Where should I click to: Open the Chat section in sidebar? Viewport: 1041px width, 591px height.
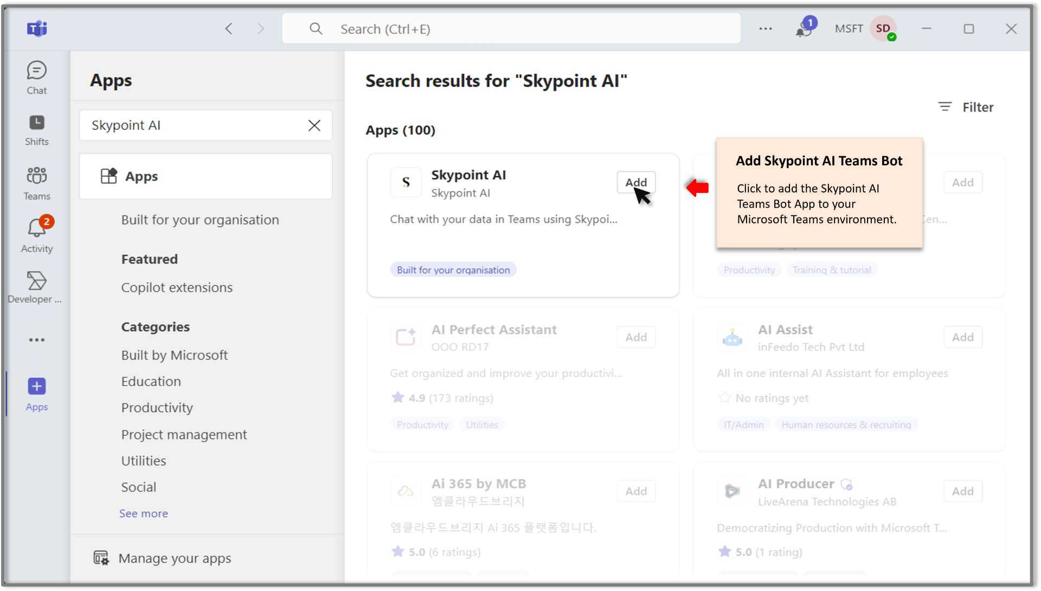click(x=37, y=78)
